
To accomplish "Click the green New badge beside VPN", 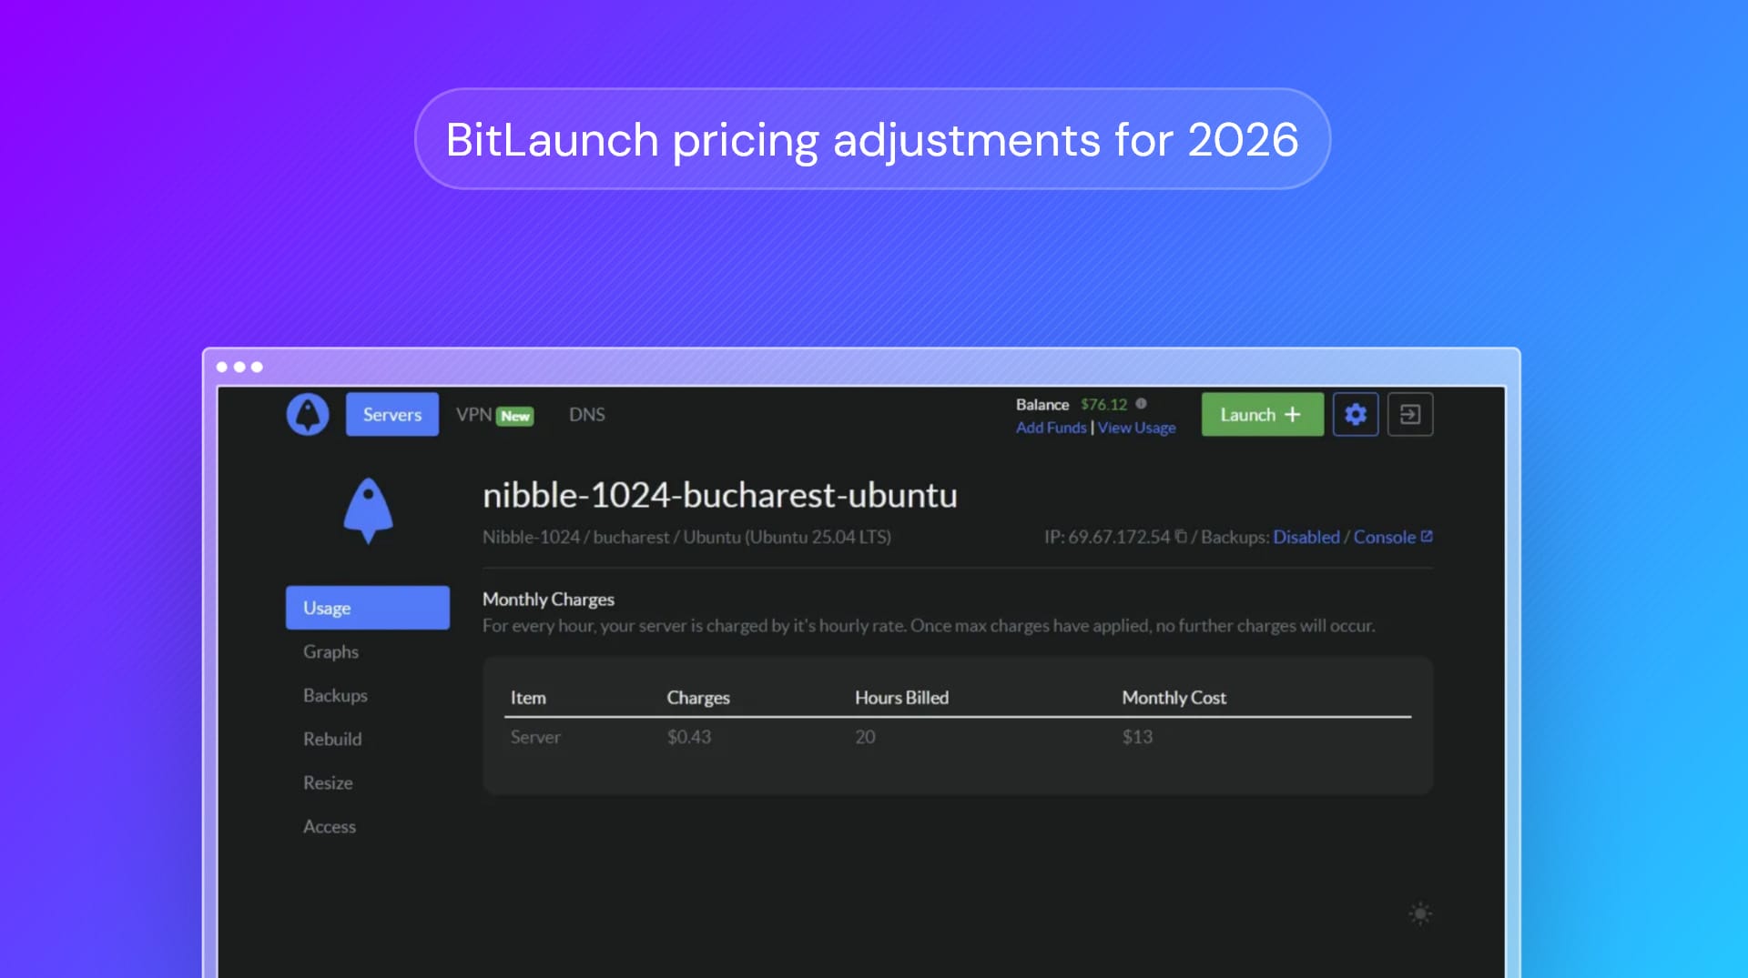I will pos(515,416).
